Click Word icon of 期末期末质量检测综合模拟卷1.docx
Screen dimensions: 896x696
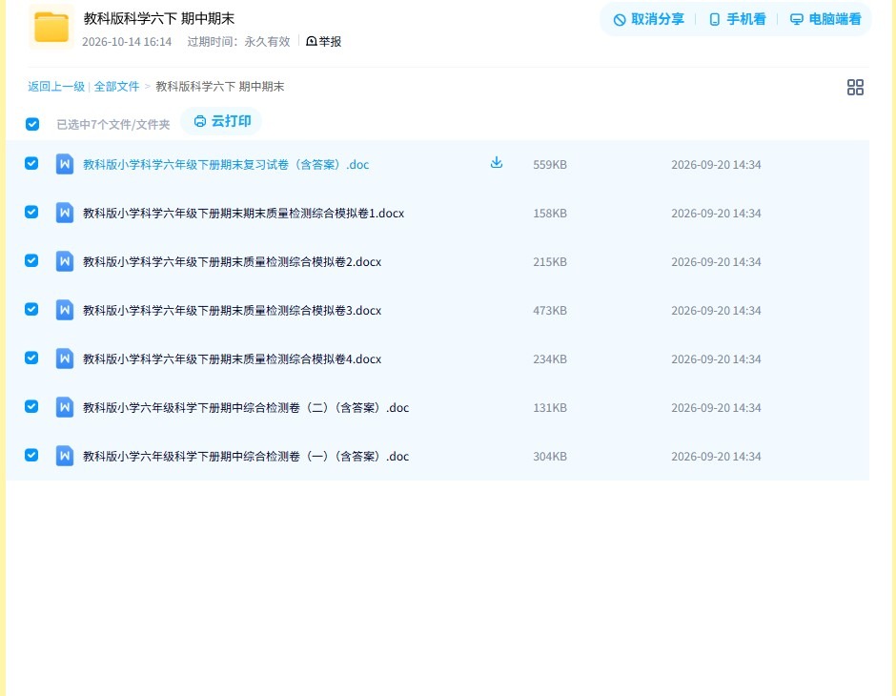(65, 213)
